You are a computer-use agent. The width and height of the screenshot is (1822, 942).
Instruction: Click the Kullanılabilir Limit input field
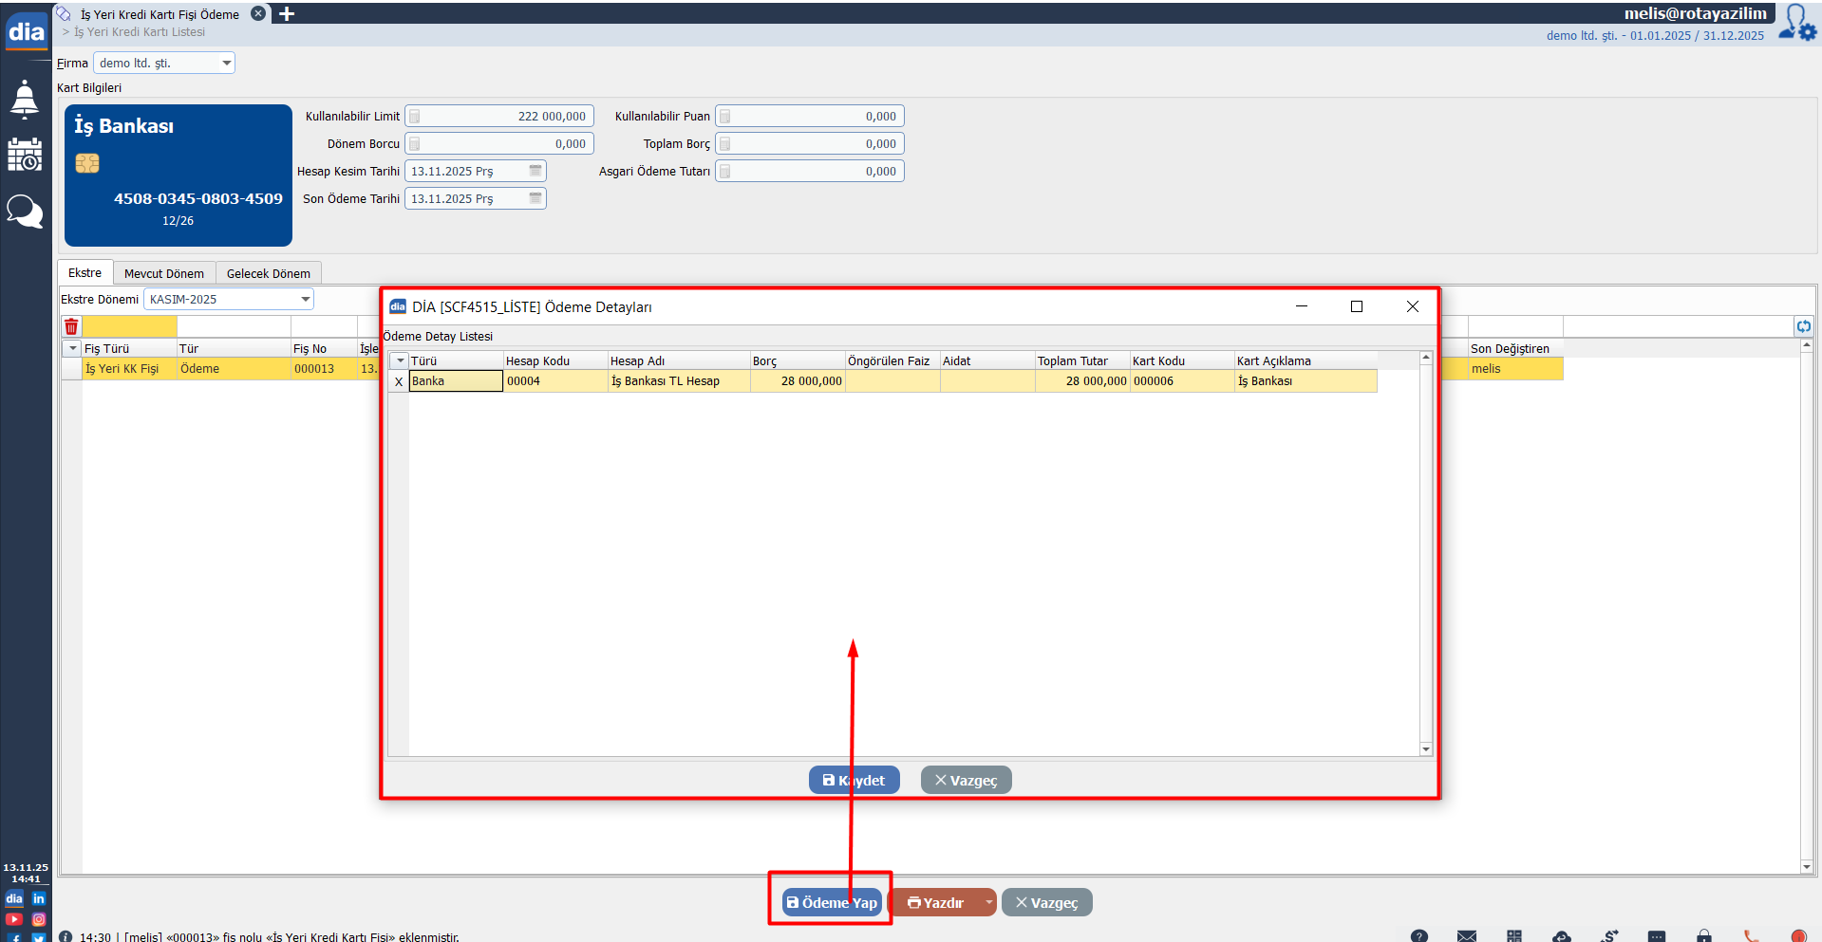pos(503,117)
